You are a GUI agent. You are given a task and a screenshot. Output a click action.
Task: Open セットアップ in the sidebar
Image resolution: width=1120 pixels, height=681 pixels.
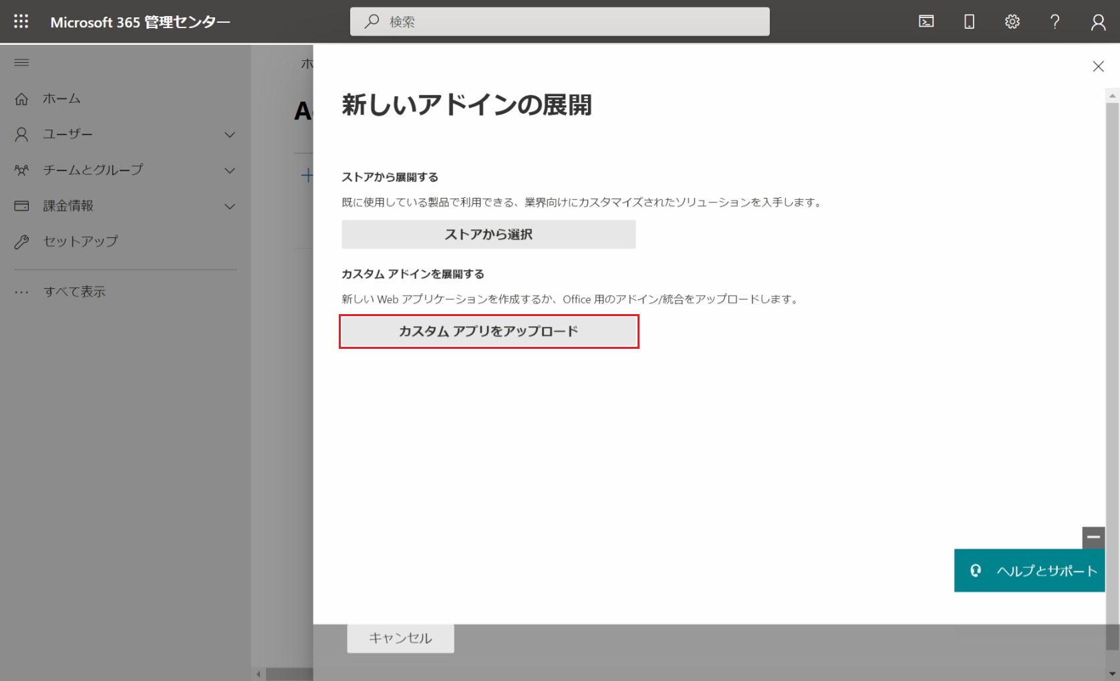(80, 241)
